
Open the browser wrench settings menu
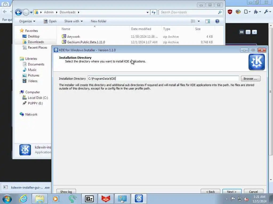coord(267,12)
